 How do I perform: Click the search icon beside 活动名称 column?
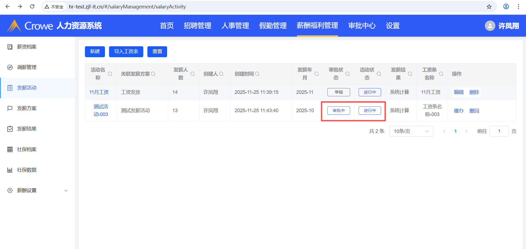pos(110,74)
